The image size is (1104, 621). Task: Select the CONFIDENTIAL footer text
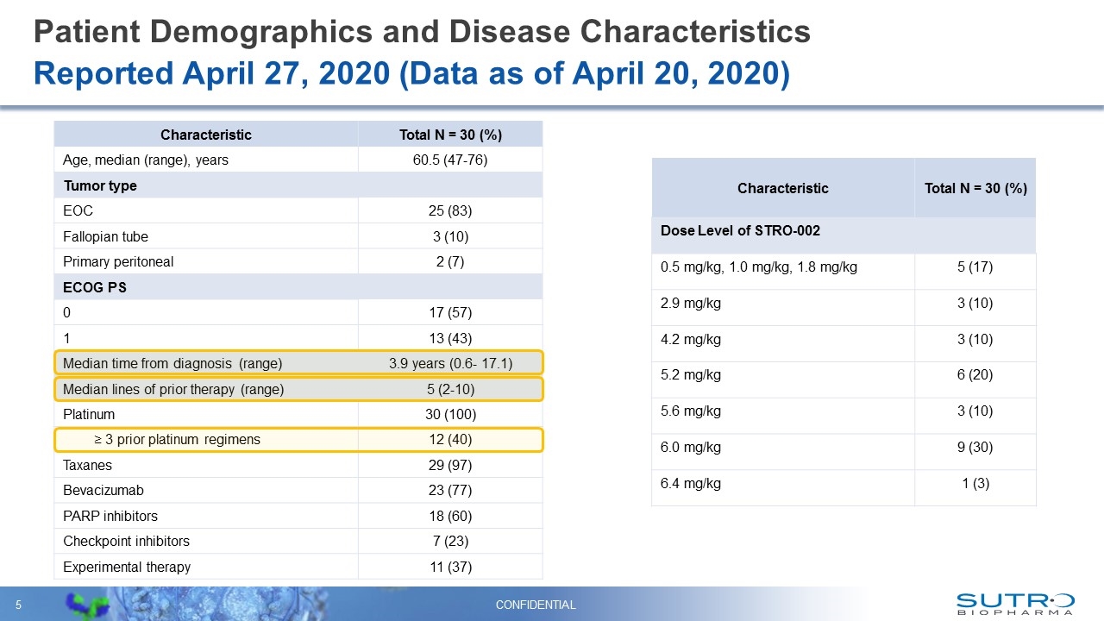point(535,605)
